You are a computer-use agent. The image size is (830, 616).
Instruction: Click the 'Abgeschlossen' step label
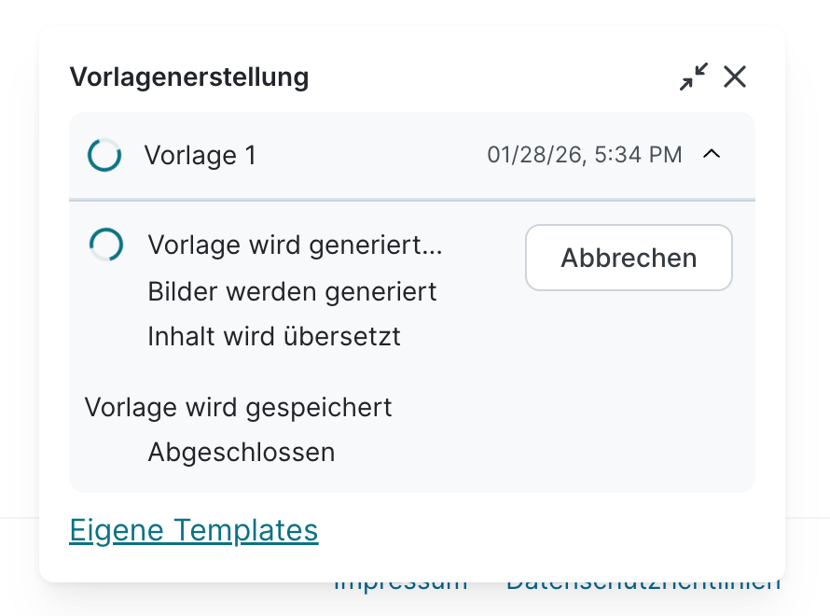[x=241, y=452]
